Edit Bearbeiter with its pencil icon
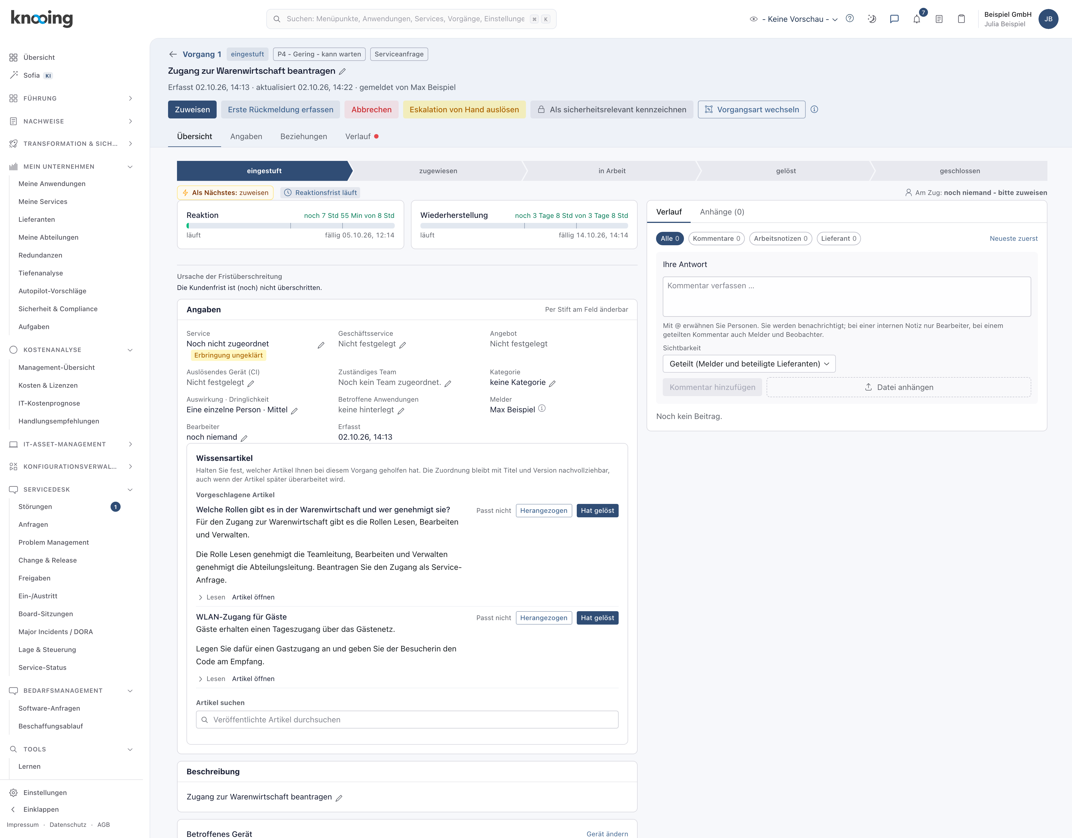 tap(244, 438)
